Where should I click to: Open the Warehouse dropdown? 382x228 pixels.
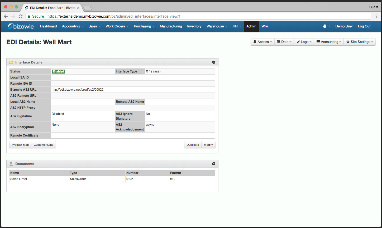pos(217,26)
